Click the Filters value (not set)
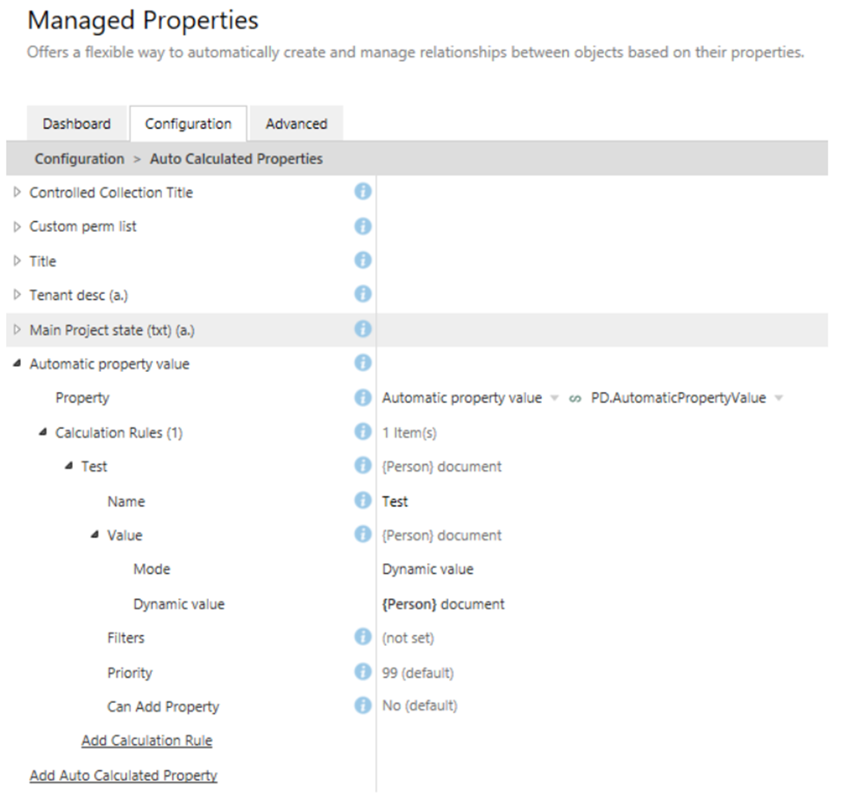The height and width of the screenshot is (794, 855). 408,638
